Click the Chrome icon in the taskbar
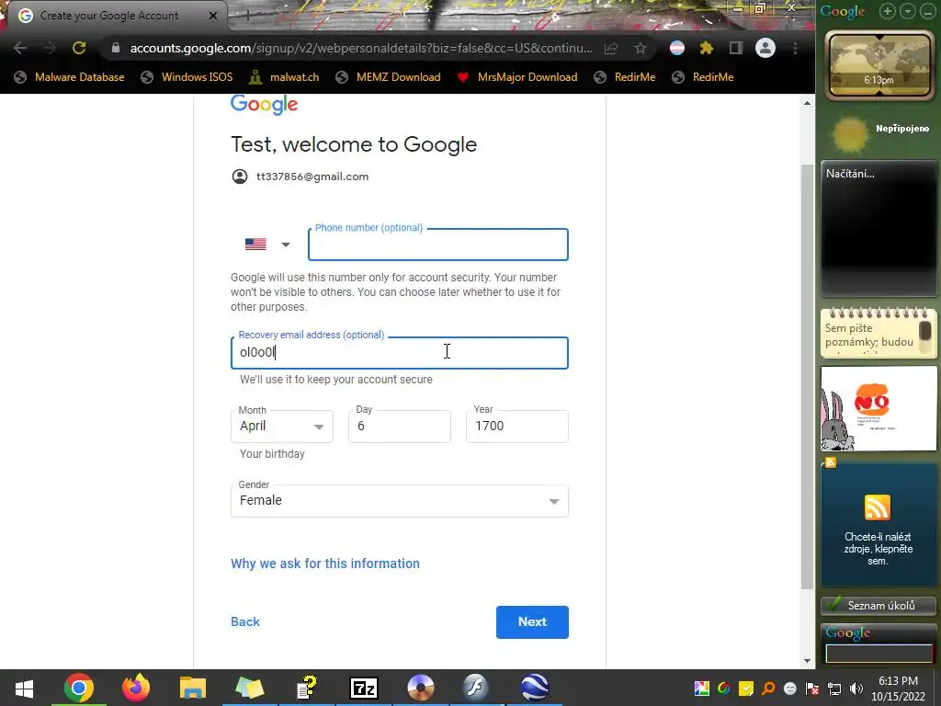 79,688
